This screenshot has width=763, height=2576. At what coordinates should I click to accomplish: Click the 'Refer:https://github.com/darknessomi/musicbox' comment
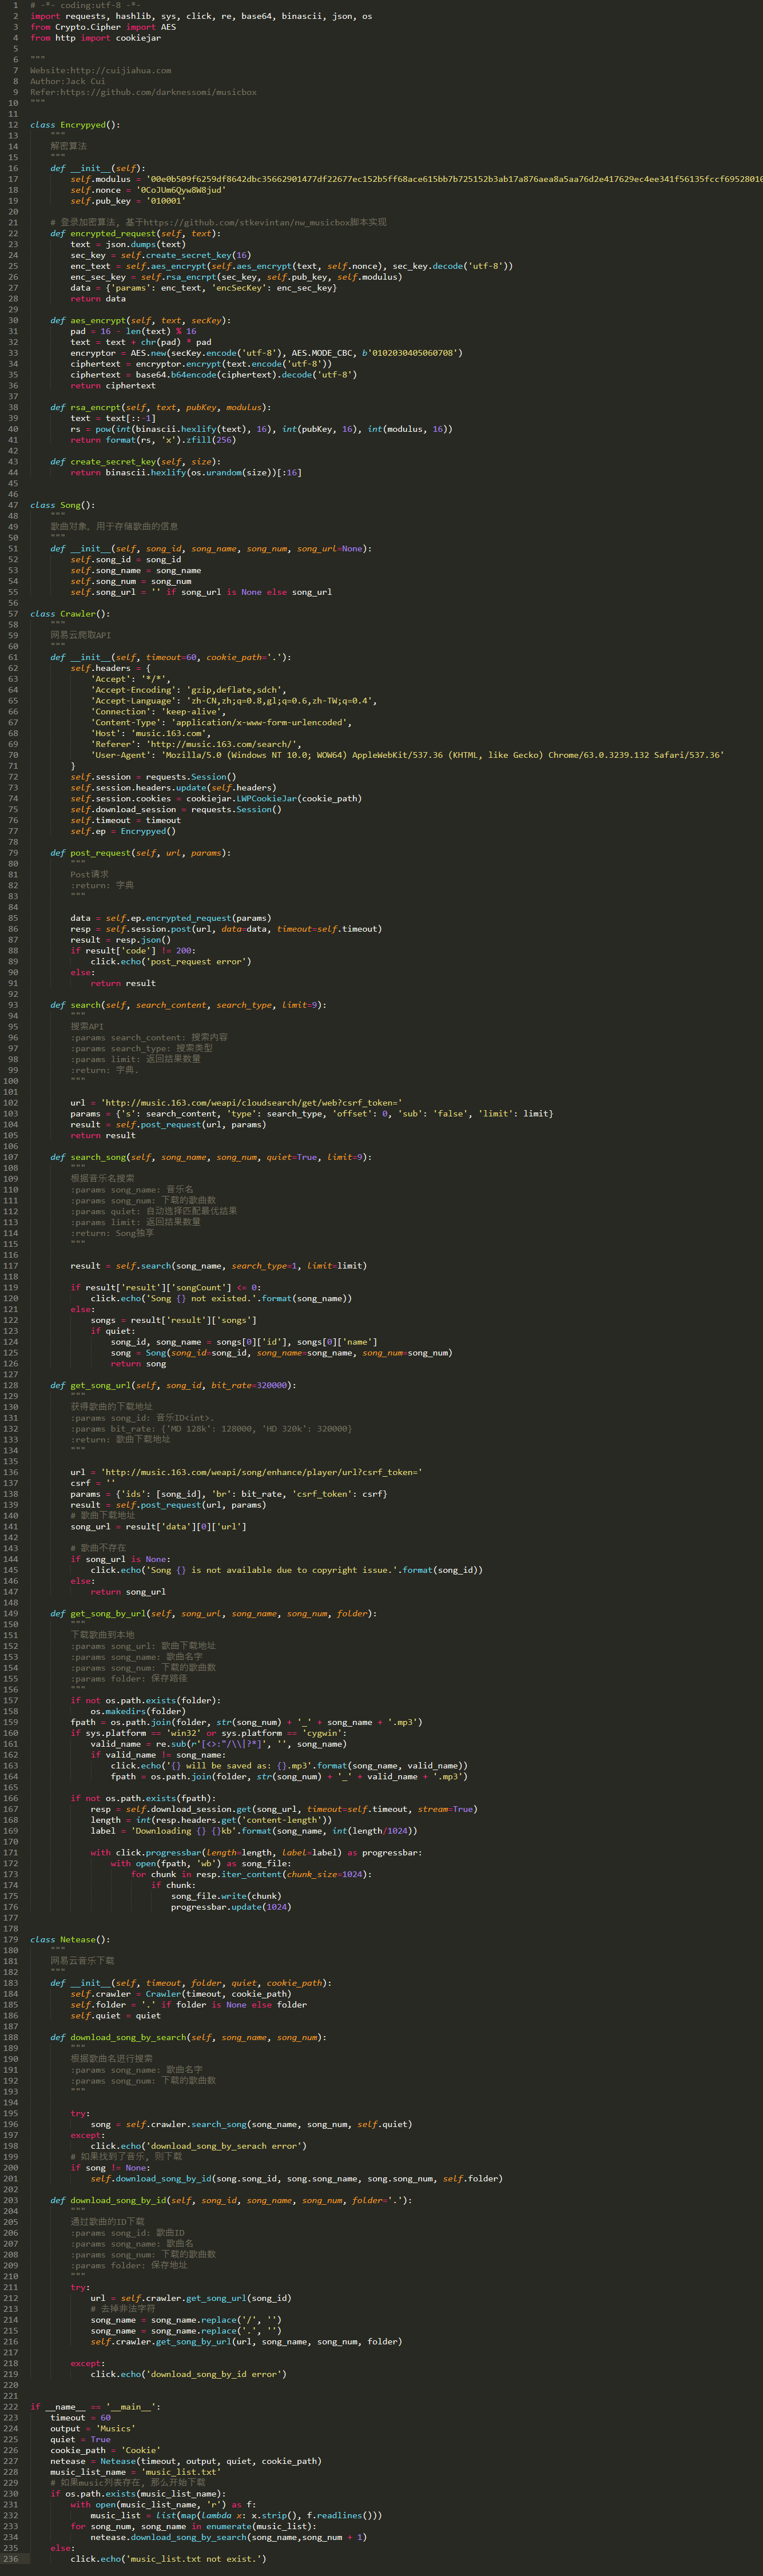click(x=143, y=92)
